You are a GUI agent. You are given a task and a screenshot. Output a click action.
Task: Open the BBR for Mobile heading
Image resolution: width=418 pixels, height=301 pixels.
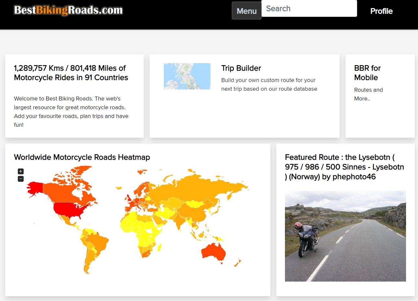pos(367,73)
